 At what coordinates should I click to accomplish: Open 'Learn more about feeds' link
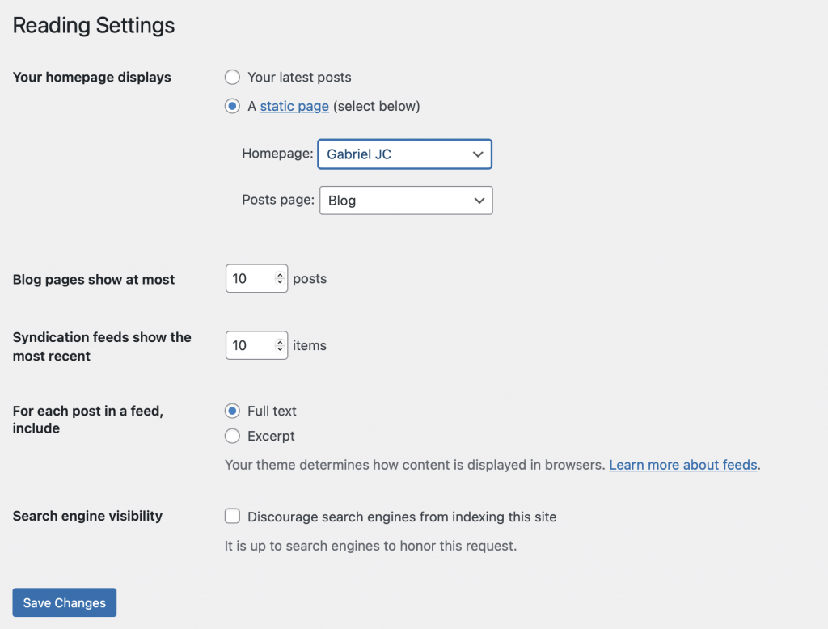tap(683, 465)
